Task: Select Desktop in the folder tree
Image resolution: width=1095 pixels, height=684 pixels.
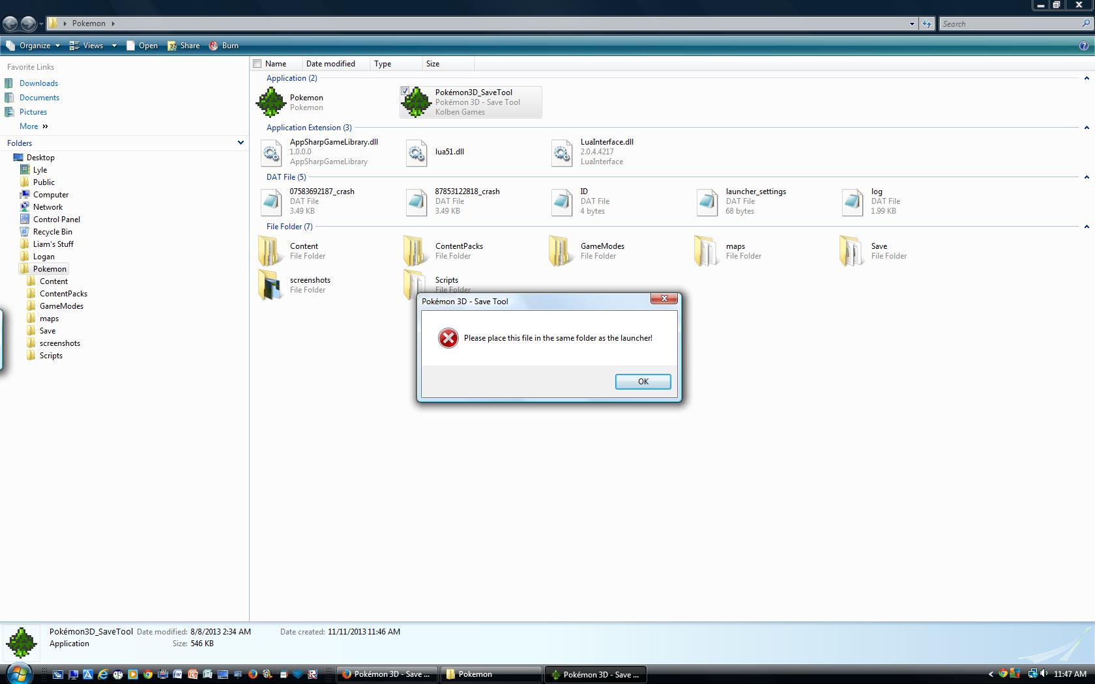Action: click(x=40, y=158)
